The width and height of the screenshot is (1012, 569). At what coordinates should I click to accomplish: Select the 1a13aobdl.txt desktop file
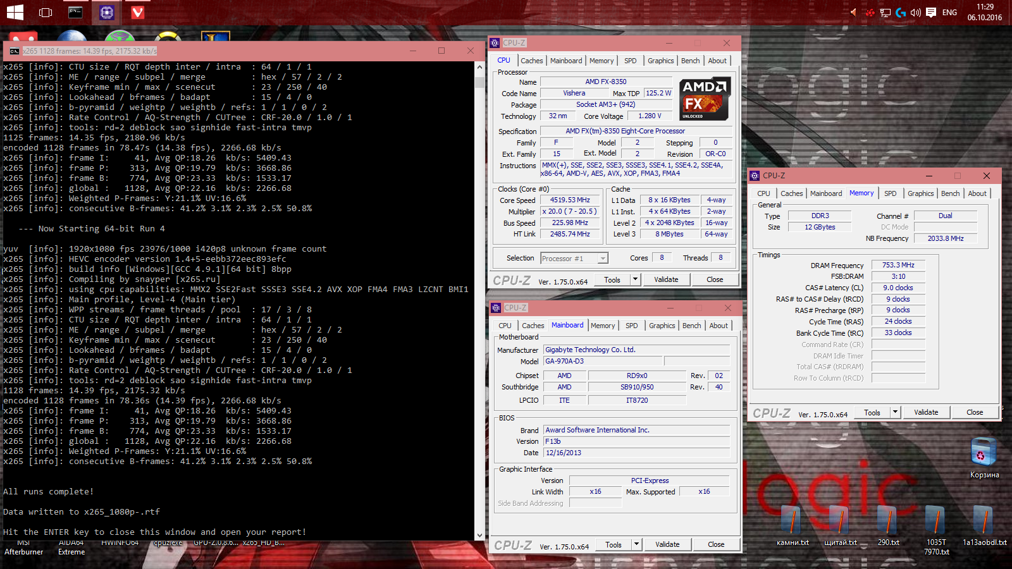[x=985, y=526]
